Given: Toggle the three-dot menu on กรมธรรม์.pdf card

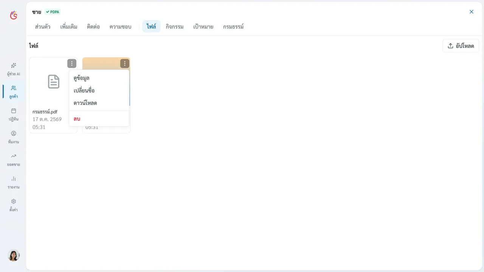Looking at the screenshot, I should point(72,63).
